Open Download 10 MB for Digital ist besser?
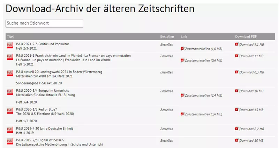The image size is (279, 148). (x=251, y=141)
